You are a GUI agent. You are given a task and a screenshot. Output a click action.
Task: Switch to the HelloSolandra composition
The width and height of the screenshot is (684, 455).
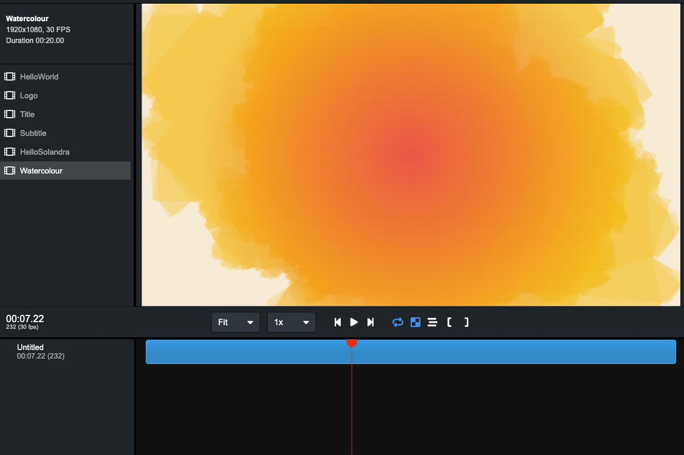click(x=44, y=152)
